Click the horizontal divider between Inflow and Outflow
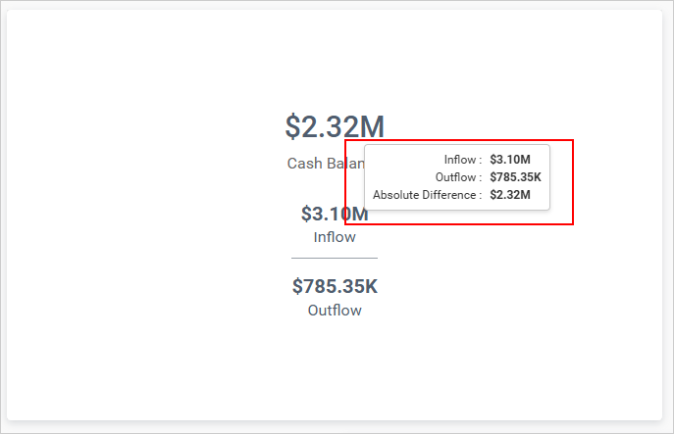The width and height of the screenshot is (674, 434). [x=335, y=258]
